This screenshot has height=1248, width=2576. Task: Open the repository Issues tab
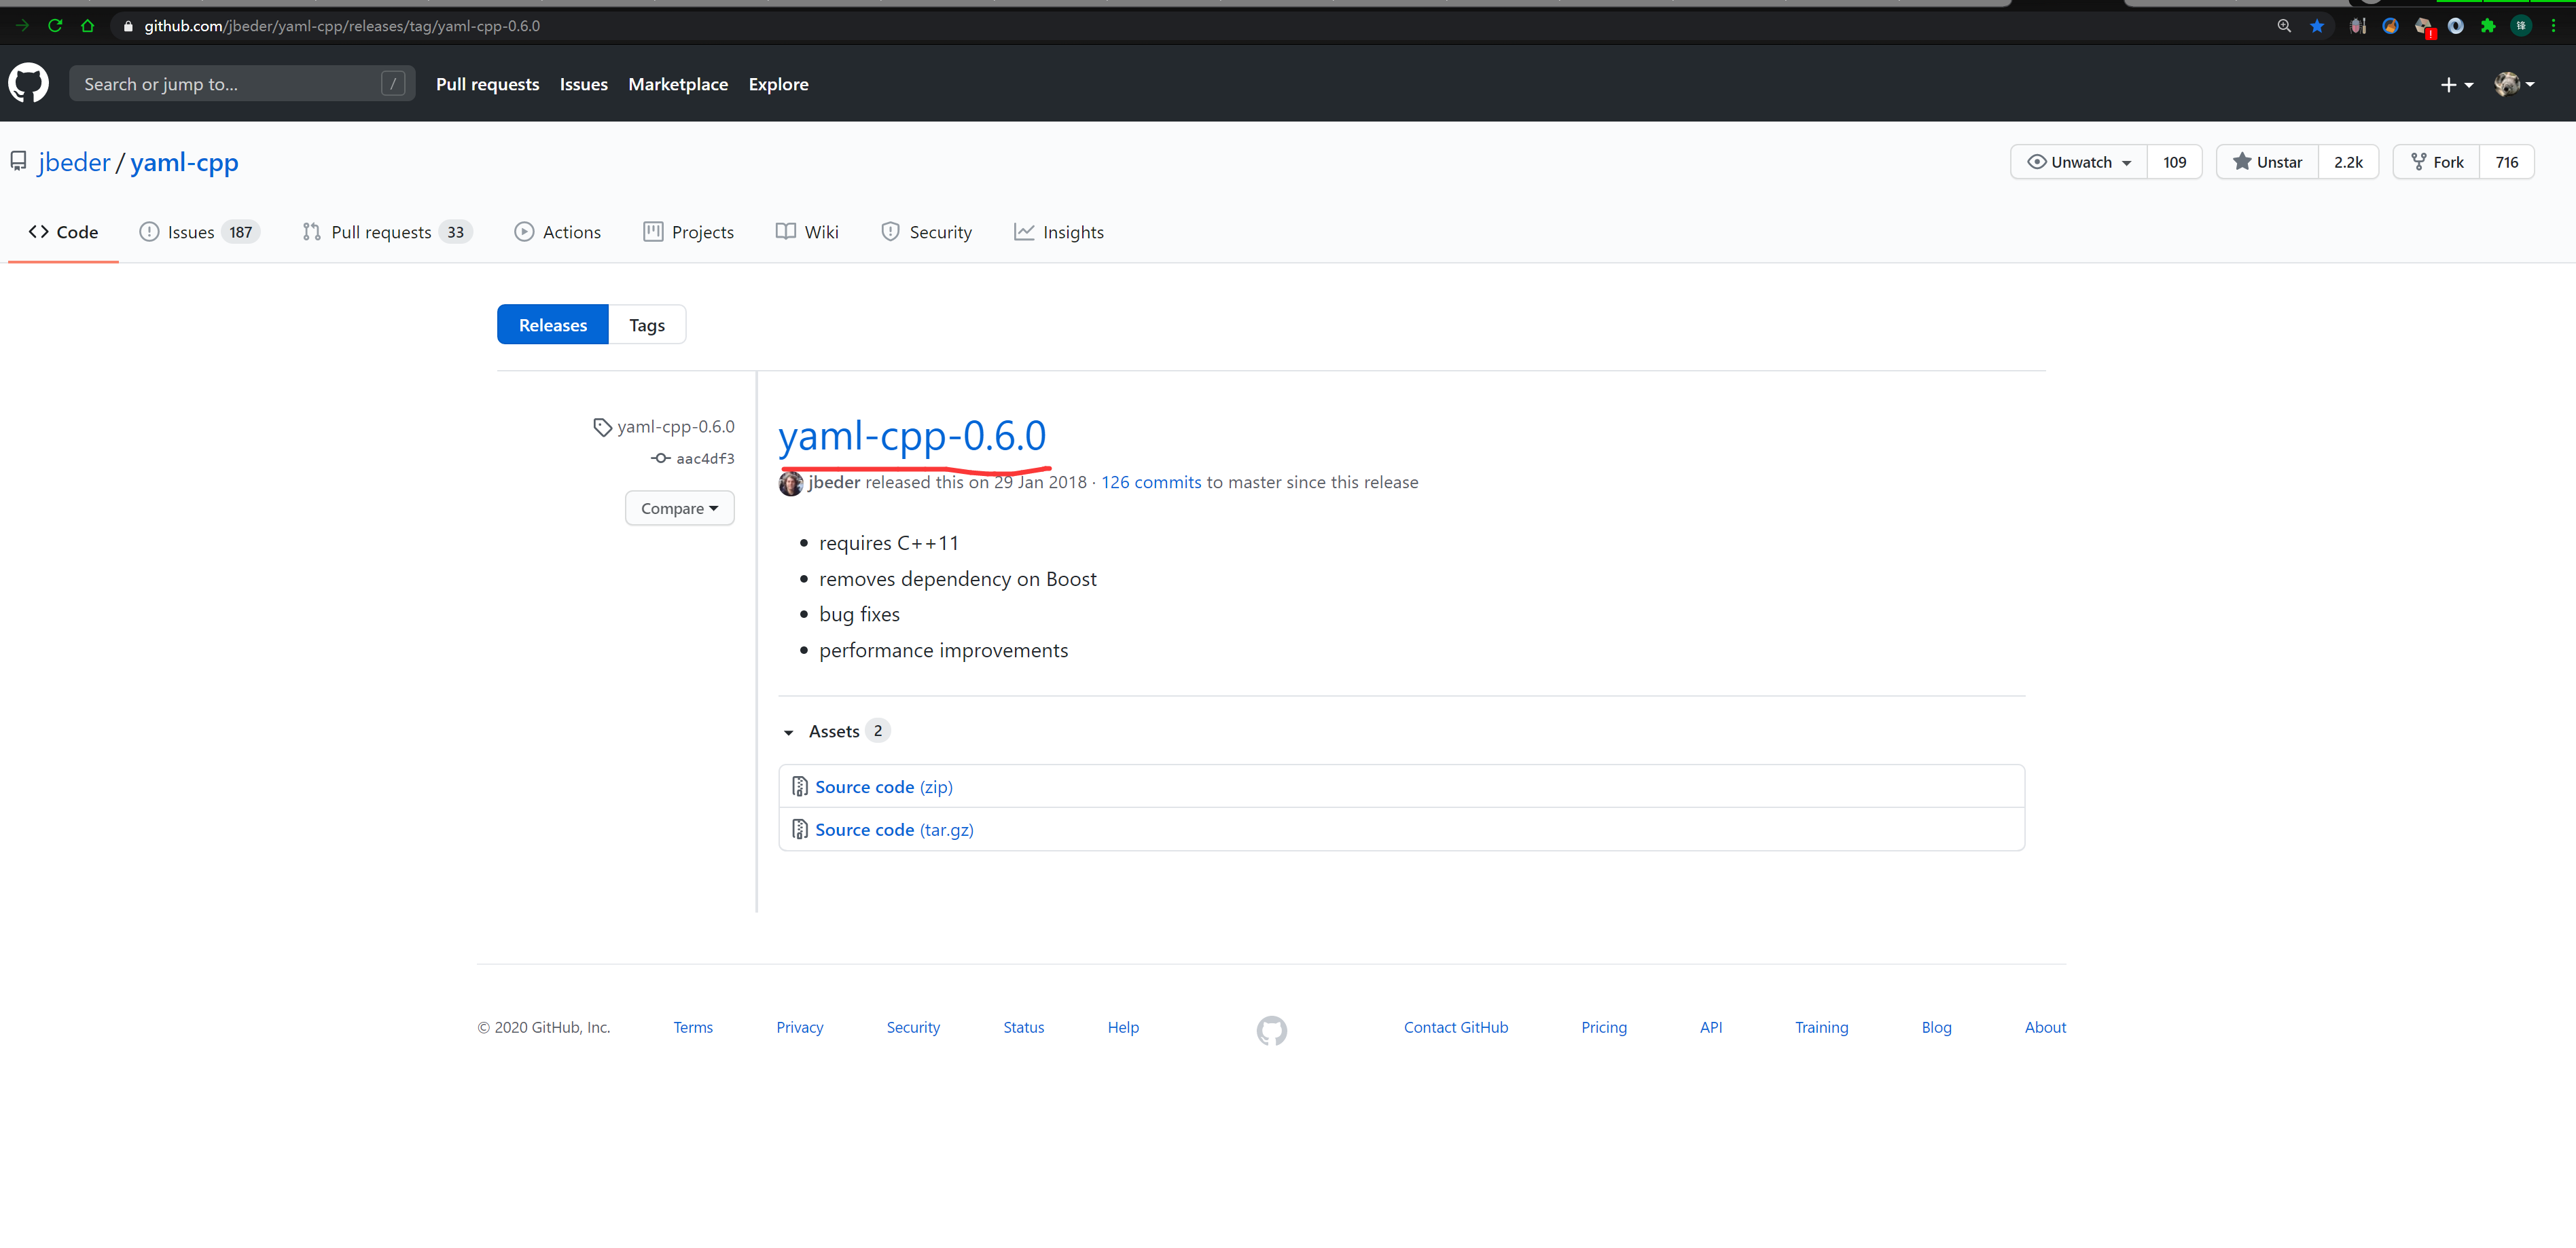tap(190, 232)
